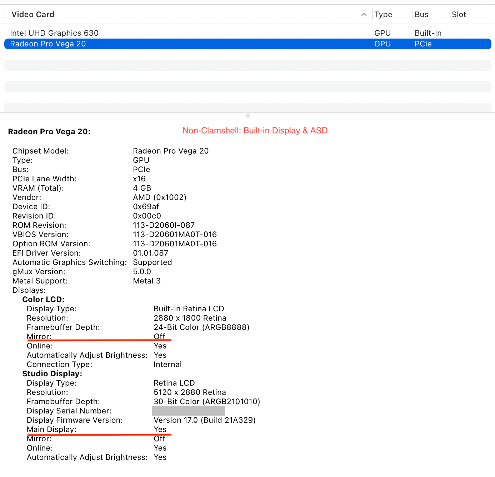This screenshot has width=495, height=477.
Task: Click the 'Main Display:' label
Action: pos(52,430)
